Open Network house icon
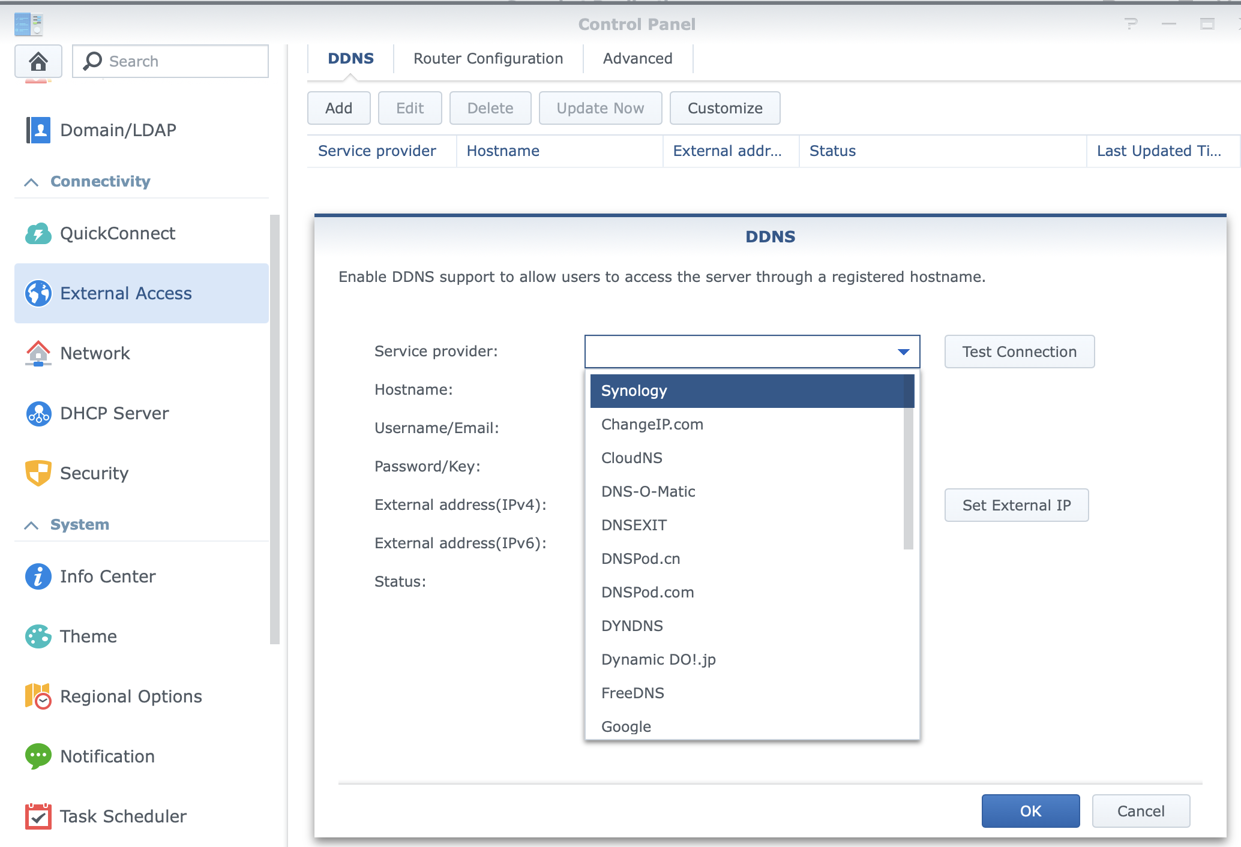This screenshot has height=847, width=1241. pos(38,353)
